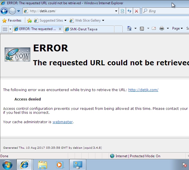Open the Favorites star button
189x170 pixels.
[x=12, y=20]
